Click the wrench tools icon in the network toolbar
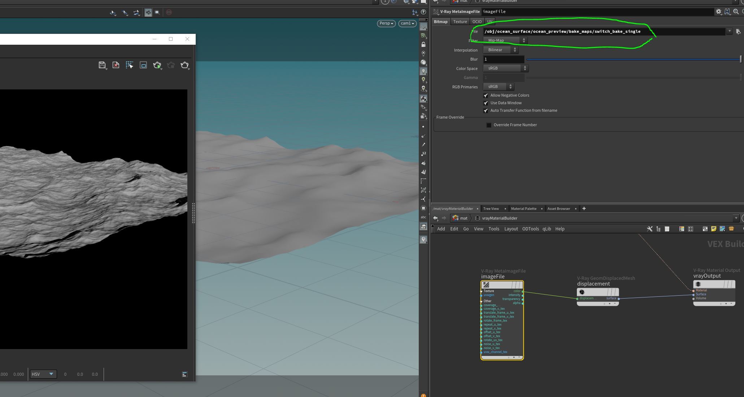This screenshot has height=397, width=744. click(x=649, y=229)
